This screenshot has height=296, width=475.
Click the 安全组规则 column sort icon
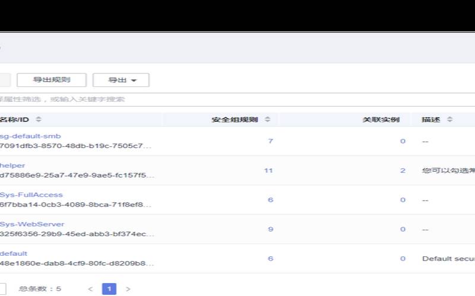point(267,120)
